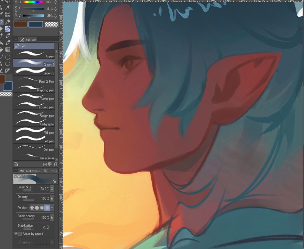Viewport: 304px width, 249px height.
Task: Select the Ellipse figure tool
Action: 8,57
